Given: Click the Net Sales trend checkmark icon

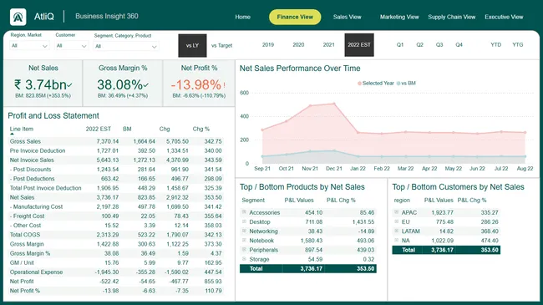Looking at the screenshot, I should click(70, 85).
